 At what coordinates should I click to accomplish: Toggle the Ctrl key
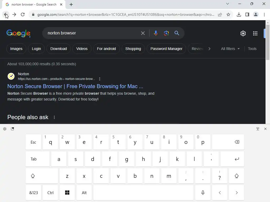click(x=50, y=193)
